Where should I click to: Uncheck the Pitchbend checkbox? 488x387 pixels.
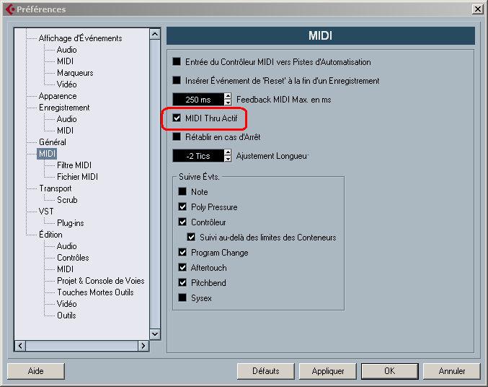click(x=182, y=282)
